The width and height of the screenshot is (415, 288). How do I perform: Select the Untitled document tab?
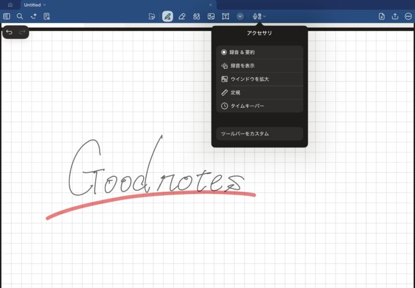[x=119, y=5]
